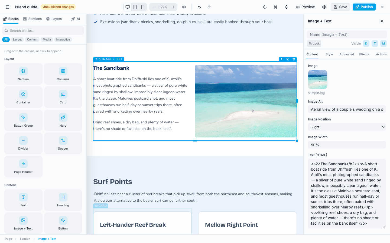Duplicate the selected Image + Text block
The image size is (390, 243).
(x=288, y=59)
